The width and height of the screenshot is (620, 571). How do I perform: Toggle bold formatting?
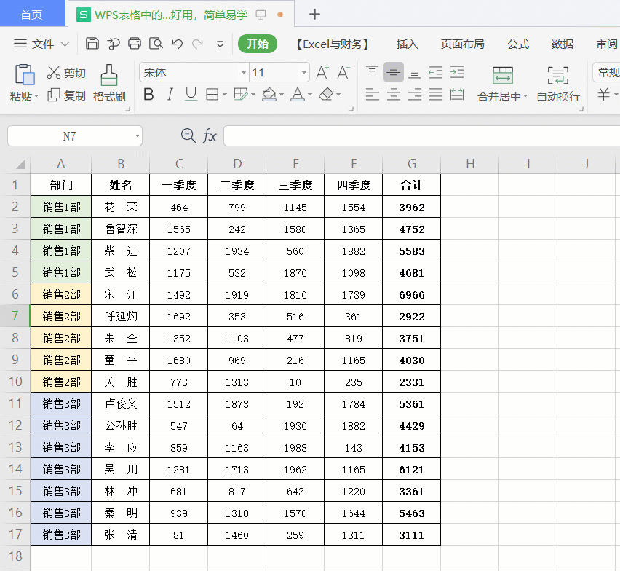point(151,95)
